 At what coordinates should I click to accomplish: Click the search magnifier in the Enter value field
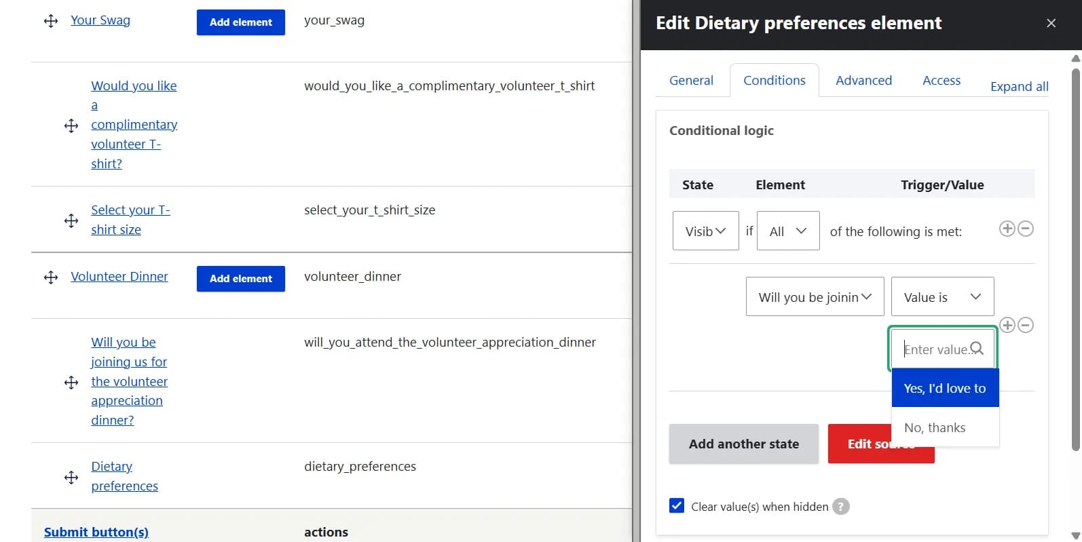pyautogui.click(x=977, y=349)
